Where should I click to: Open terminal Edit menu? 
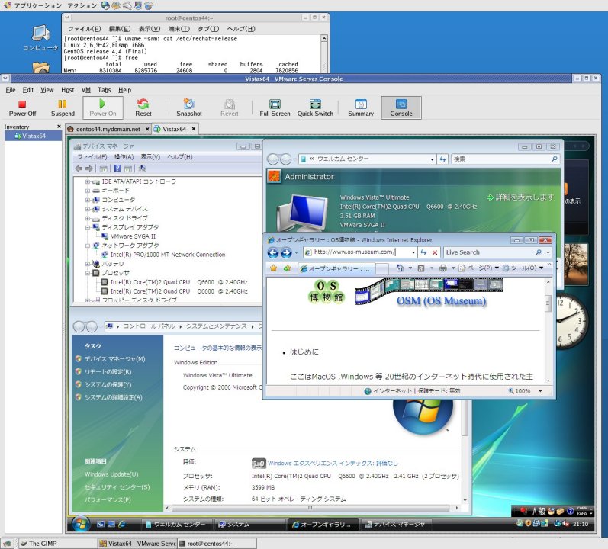click(120, 29)
